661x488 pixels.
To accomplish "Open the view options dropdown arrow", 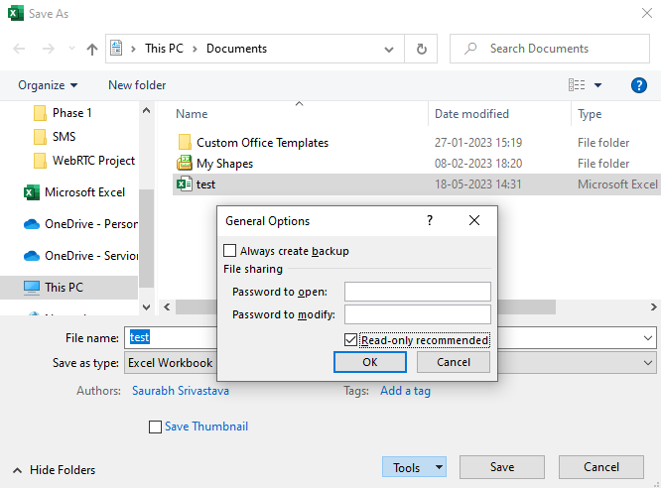I will pos(597,85).
